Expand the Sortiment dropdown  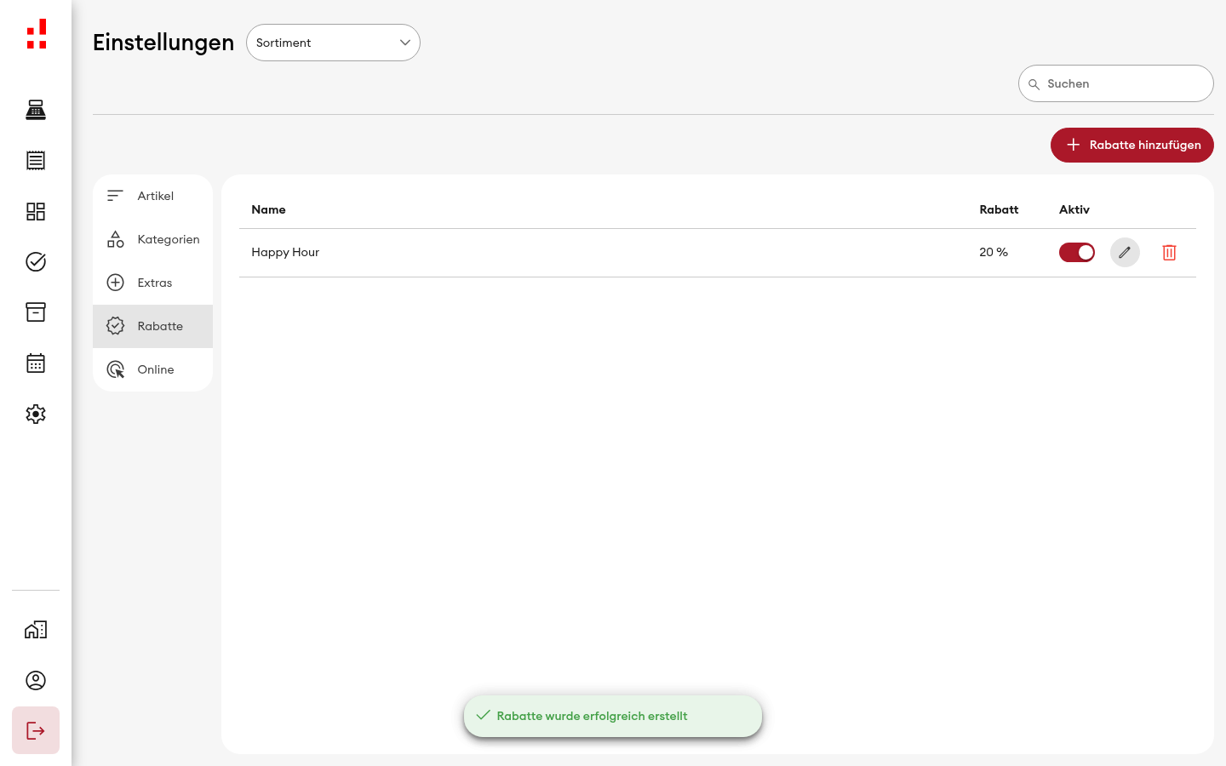click(333, 43)
